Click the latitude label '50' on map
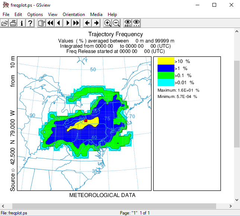 (x=93, y=69)
